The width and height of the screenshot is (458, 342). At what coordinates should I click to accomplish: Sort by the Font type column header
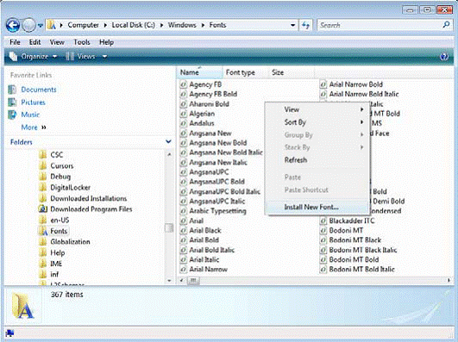(x=245, y=72)
